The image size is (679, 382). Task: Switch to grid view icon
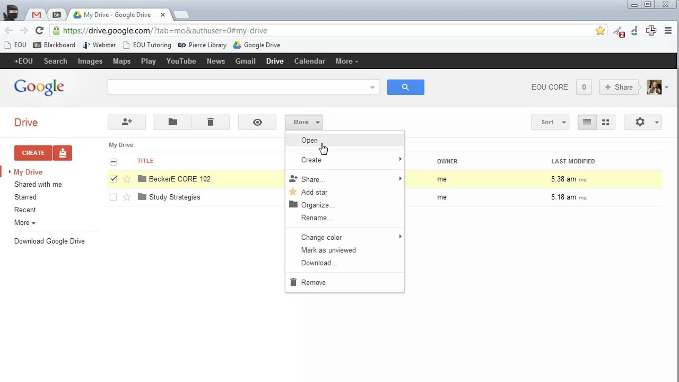click(x=605, y=122)
